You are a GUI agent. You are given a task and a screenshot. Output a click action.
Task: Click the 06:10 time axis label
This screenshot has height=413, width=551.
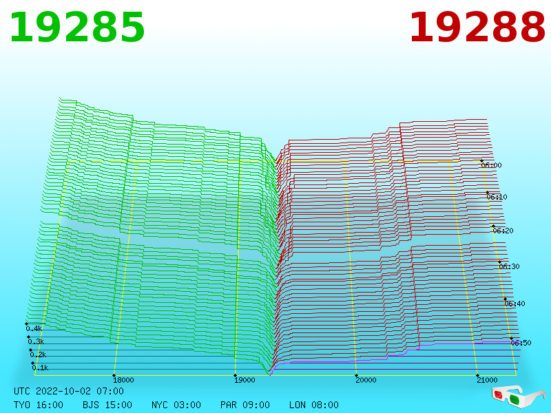[x=497, y=197]
